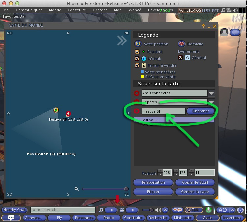Image resolution: width=247 pixels, height=222 pixels.
Task: Play the music stream in bottom toolbar
Action: pos(111,210)
